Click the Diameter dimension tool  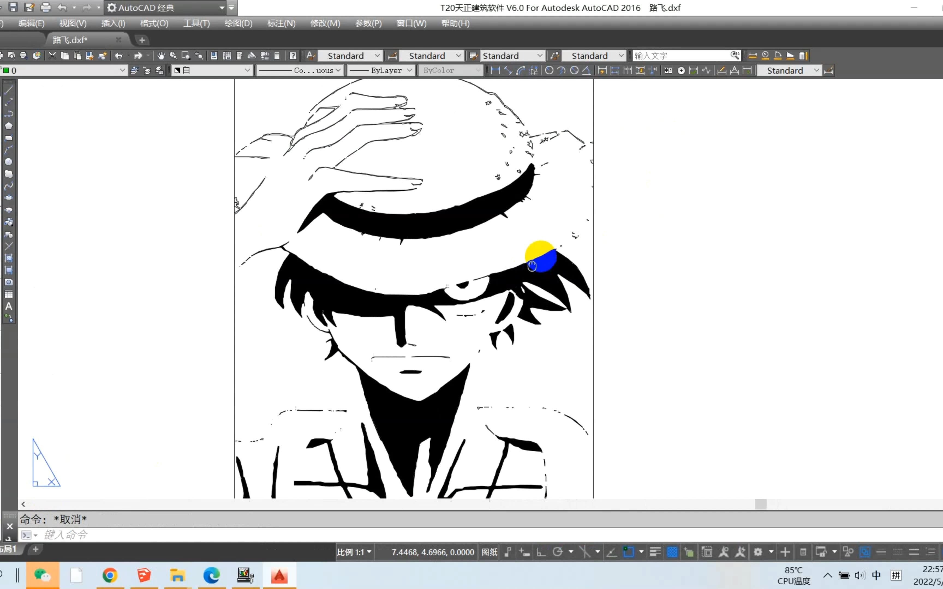coord(574,71)
